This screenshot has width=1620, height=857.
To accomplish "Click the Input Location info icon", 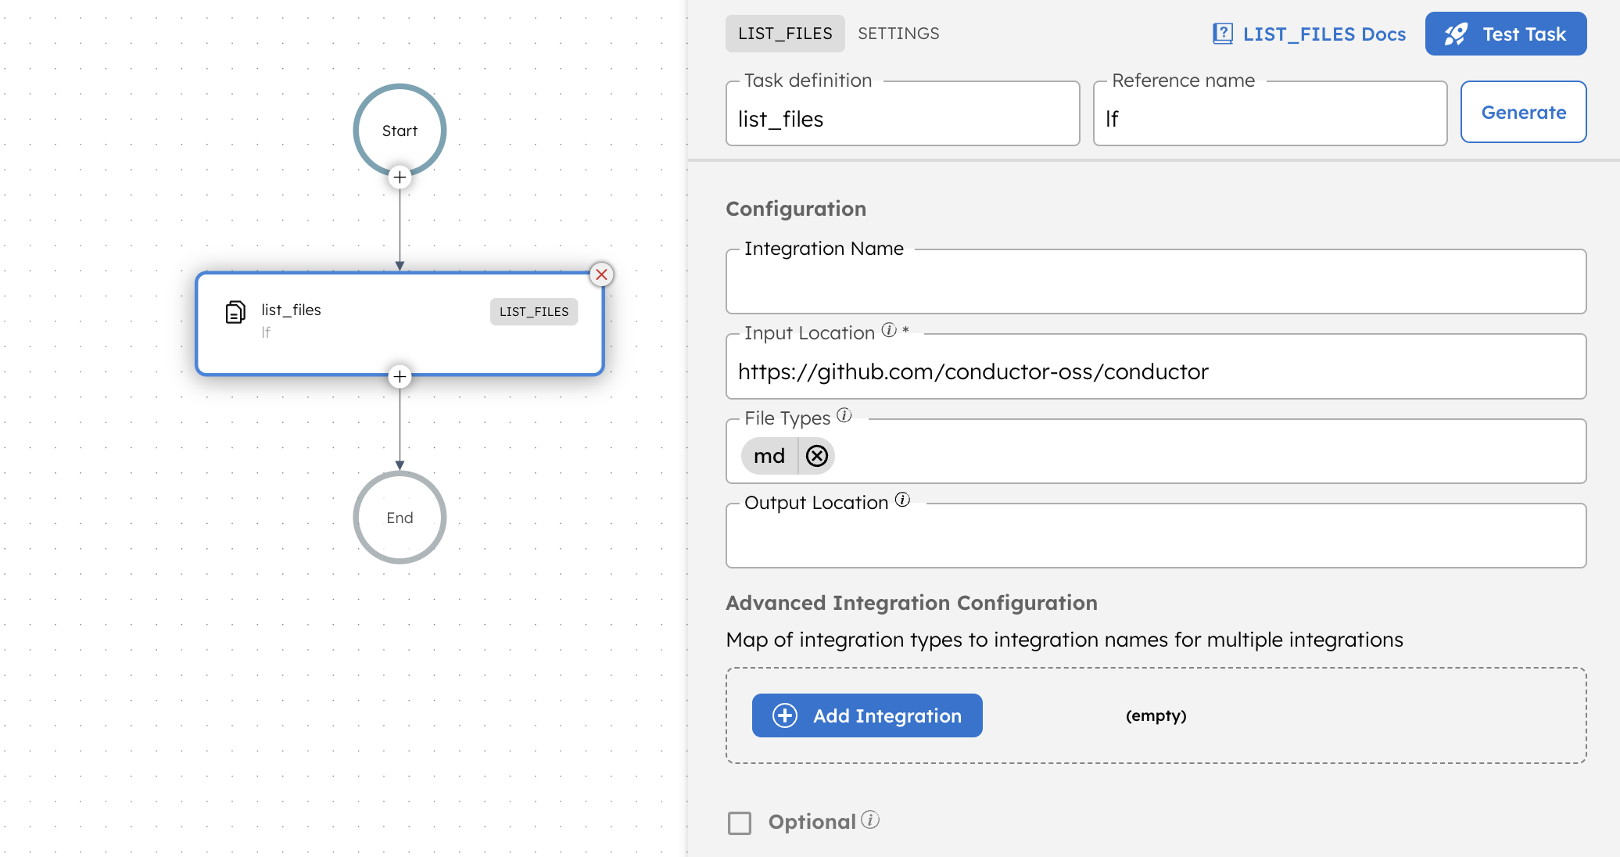I will [889, 330].
